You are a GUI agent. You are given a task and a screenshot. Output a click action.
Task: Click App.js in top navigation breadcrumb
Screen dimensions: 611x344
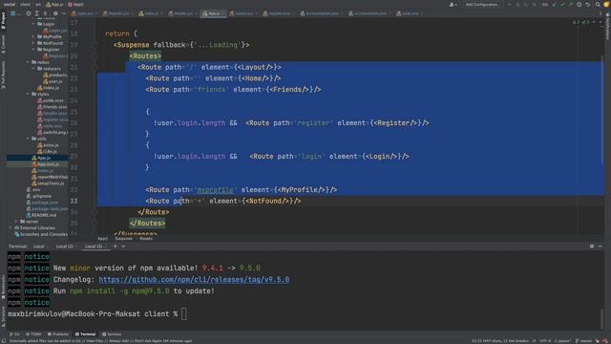click(x=54, y=4)
